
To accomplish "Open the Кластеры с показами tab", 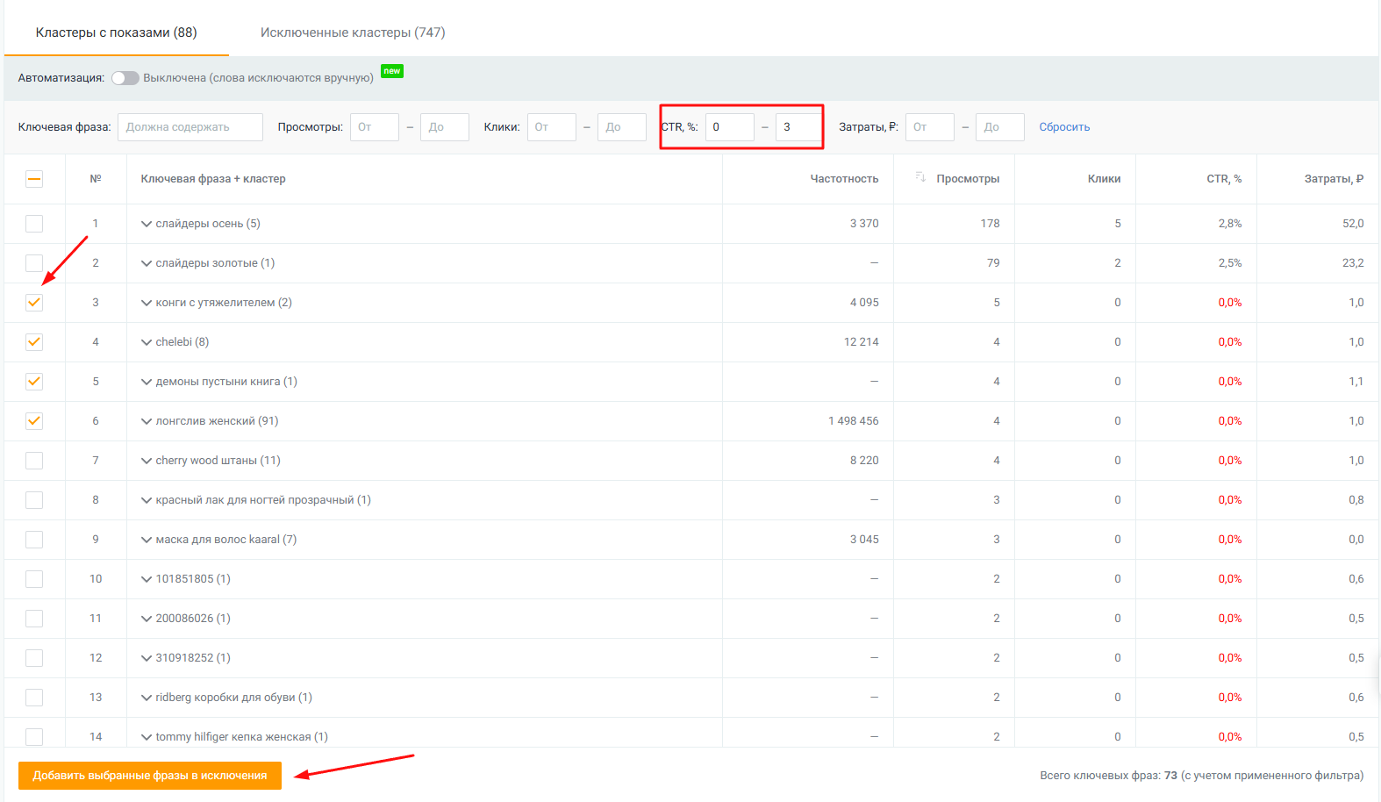I will tap(116, 32).
